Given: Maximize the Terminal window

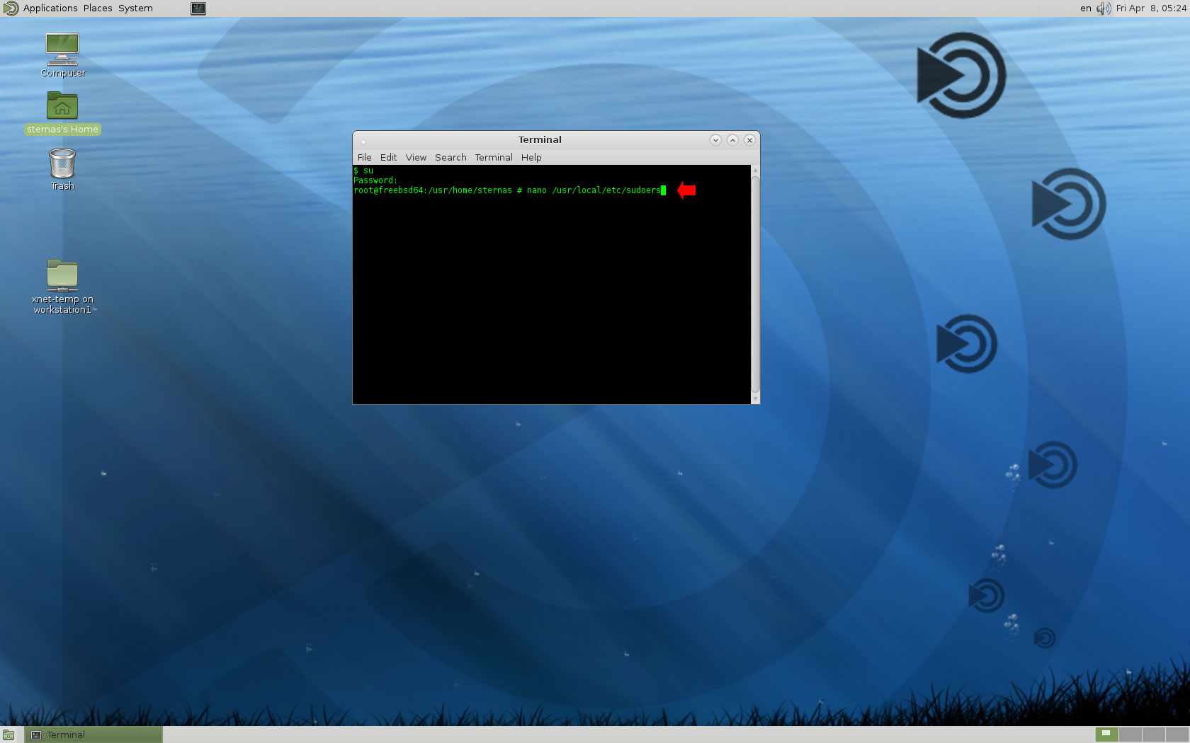Looking at the screenshot, I should 732,140.
